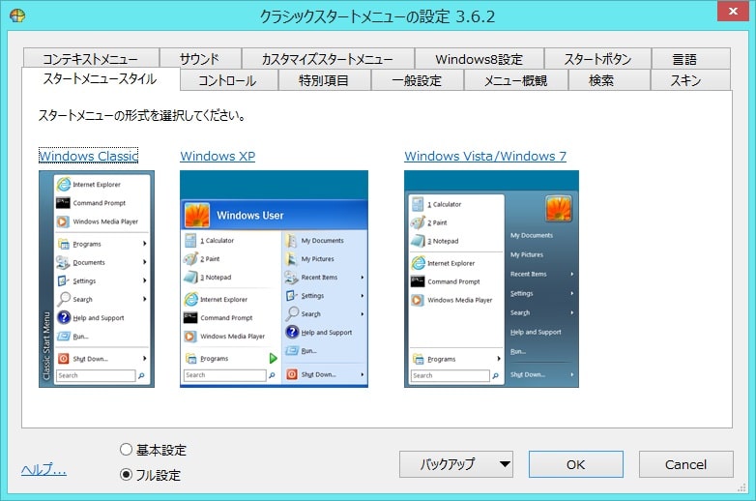Click the Windows Classic style link
The width and height of the screenshot is (756, 501).
(88, 156)
